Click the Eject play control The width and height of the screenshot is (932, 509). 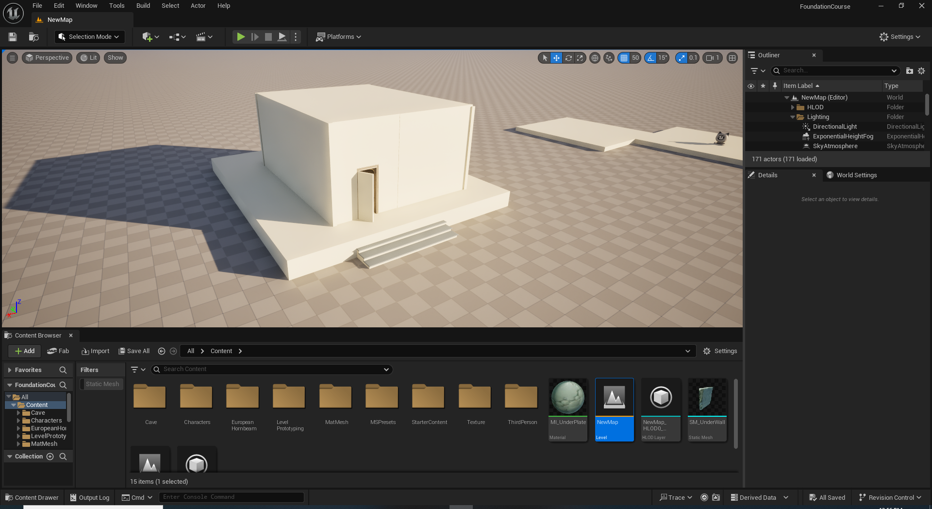click(282, 37)
